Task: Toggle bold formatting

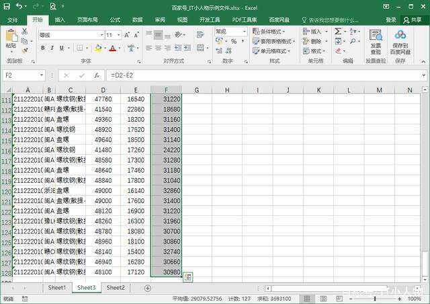Action: (43, 48)
